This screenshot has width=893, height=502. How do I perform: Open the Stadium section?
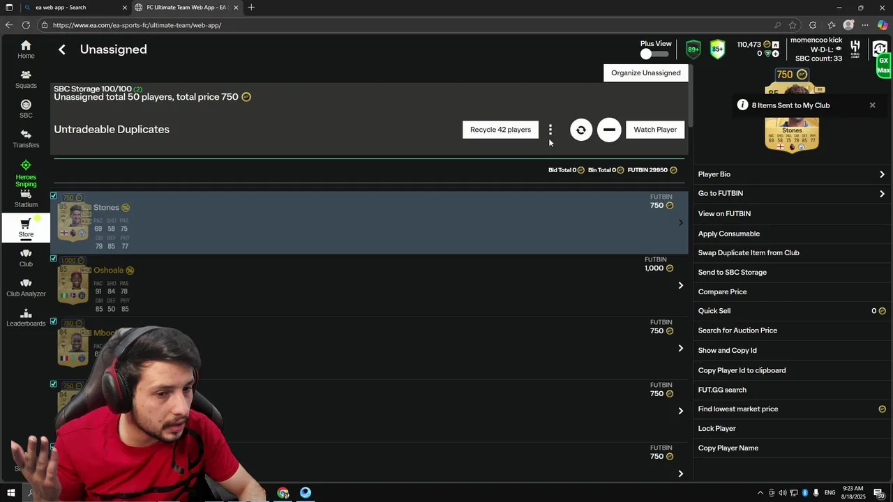pos(26,199)
